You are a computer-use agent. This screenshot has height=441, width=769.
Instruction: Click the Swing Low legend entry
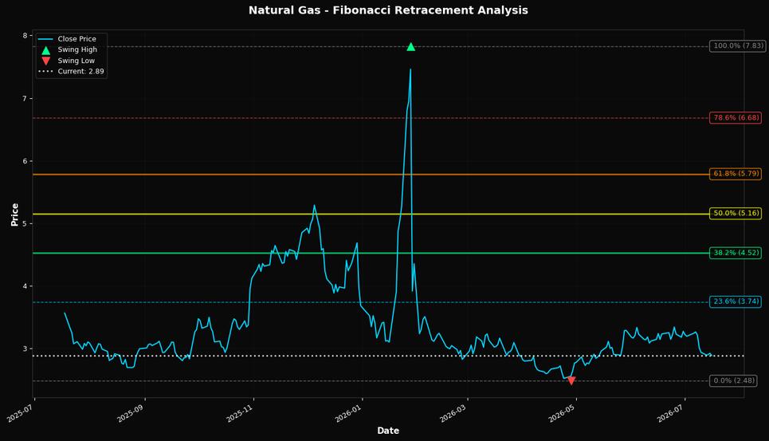pos(68,61)
